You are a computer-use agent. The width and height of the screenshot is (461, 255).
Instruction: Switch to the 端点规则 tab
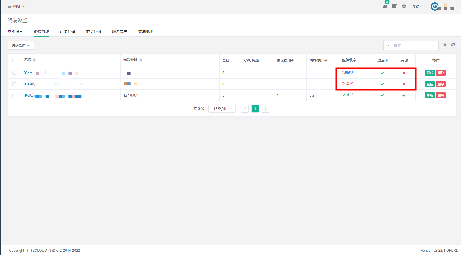coord(146,31)
